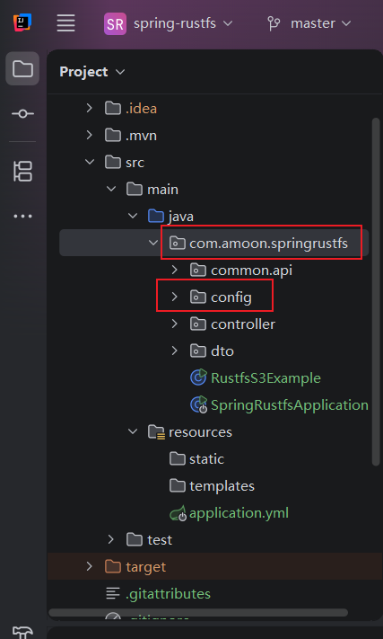383x639 pixels.
Task: Select the SpringRustfsApplication class file
Action: 279,405
